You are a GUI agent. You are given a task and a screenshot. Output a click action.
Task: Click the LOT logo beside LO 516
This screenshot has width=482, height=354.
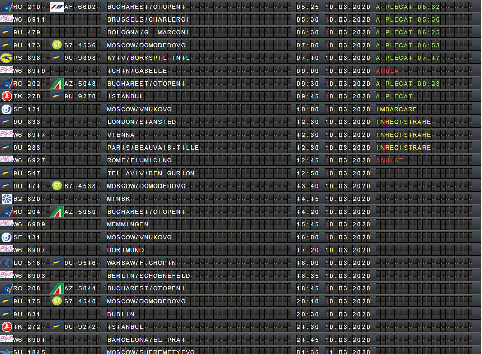(7, 262)
